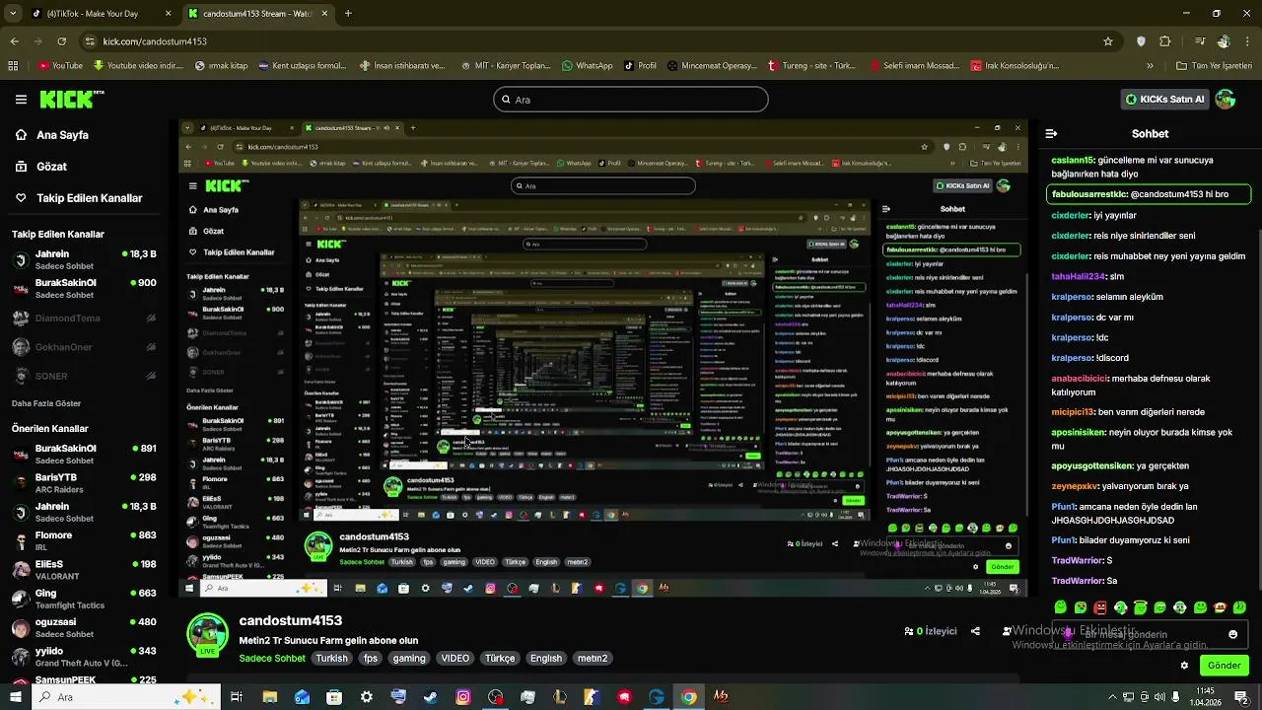Click username TradWarrior on the Sa message
The image size is (1262, 710).
coord(1078,581)
